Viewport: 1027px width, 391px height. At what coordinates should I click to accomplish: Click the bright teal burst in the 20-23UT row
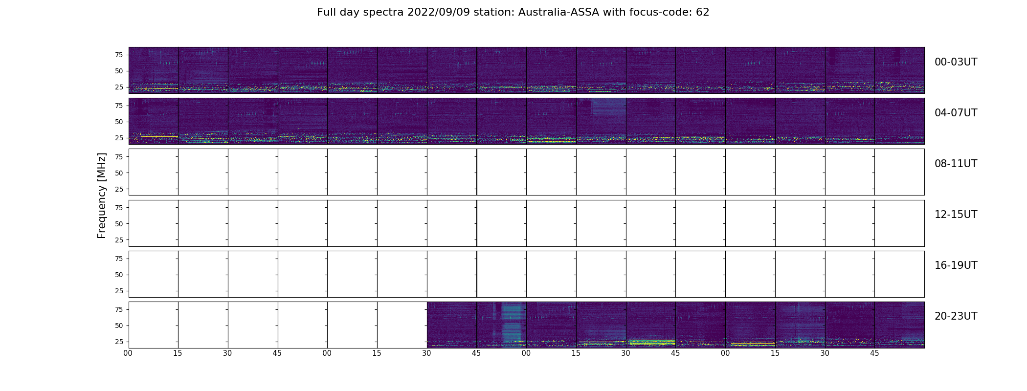[x=513, y=323]
